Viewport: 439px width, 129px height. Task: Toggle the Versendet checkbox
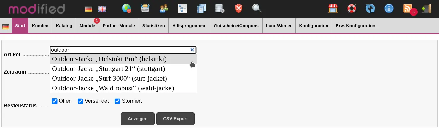coord(80,101)
